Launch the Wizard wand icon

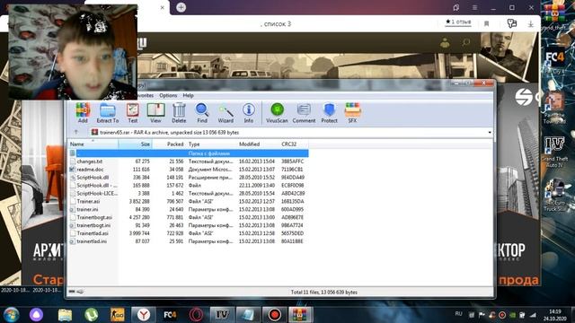226,113
